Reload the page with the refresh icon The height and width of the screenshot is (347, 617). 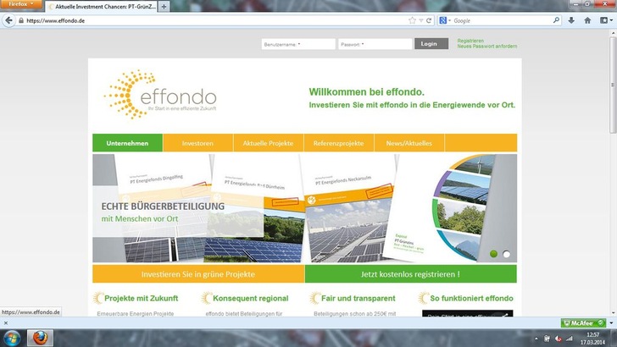[429, 20]
